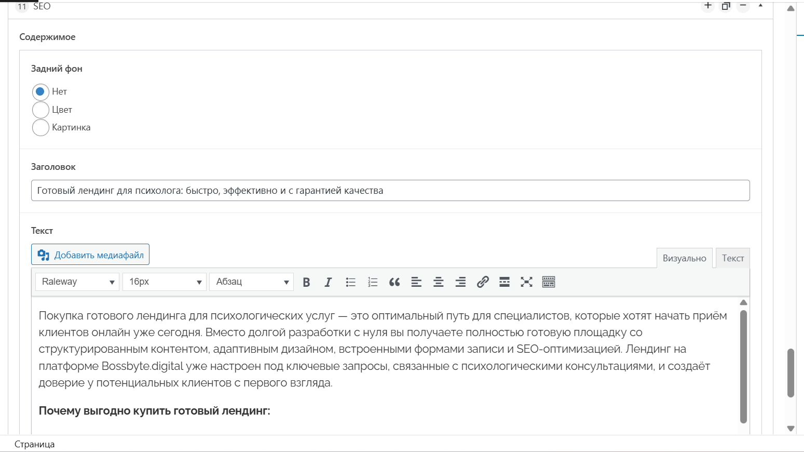Switch to the "Визуально" editor tab
This screenshot has height=452, width=804.
click(684, 258)
